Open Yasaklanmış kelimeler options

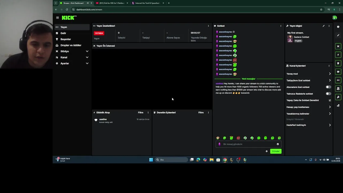[309, 114]
